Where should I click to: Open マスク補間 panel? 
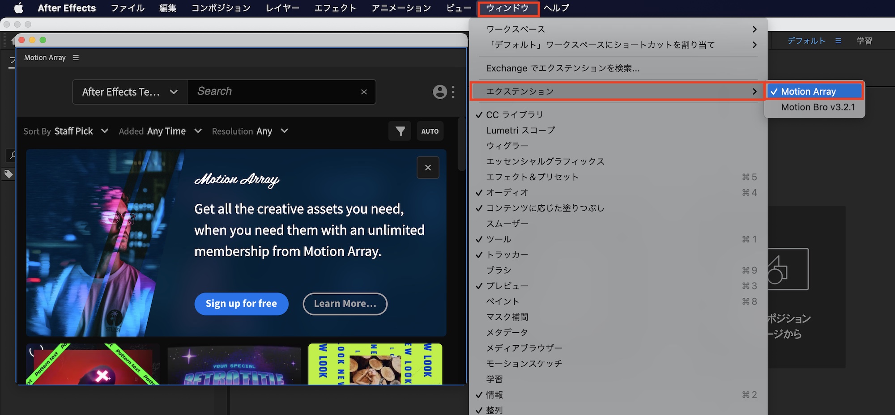(x=618, y=317)
